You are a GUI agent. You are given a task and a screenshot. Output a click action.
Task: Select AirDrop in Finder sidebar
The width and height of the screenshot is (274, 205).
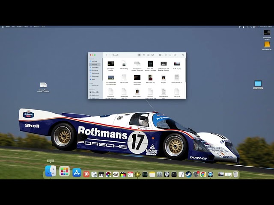(95, 61)
